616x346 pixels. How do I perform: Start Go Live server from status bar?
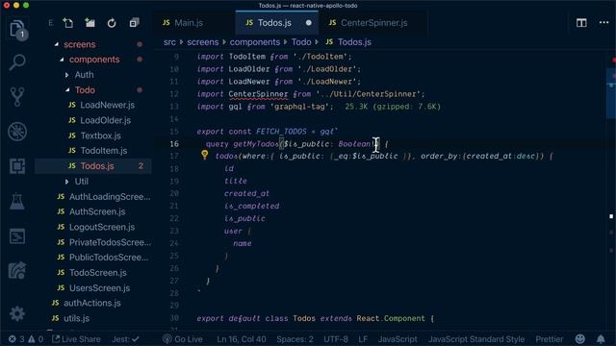tap(183, 339)
